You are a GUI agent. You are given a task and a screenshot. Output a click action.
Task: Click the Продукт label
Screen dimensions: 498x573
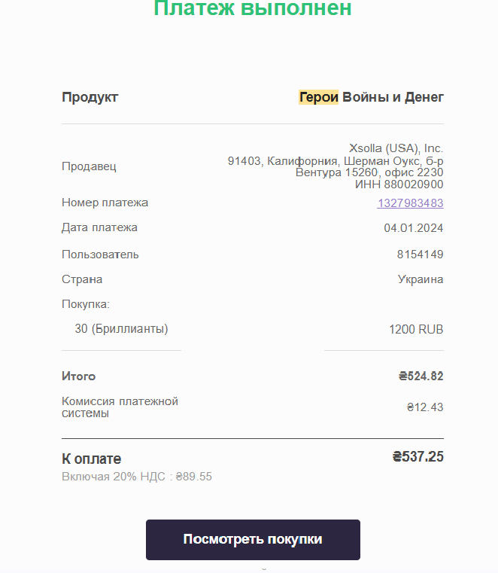(90, 97)
